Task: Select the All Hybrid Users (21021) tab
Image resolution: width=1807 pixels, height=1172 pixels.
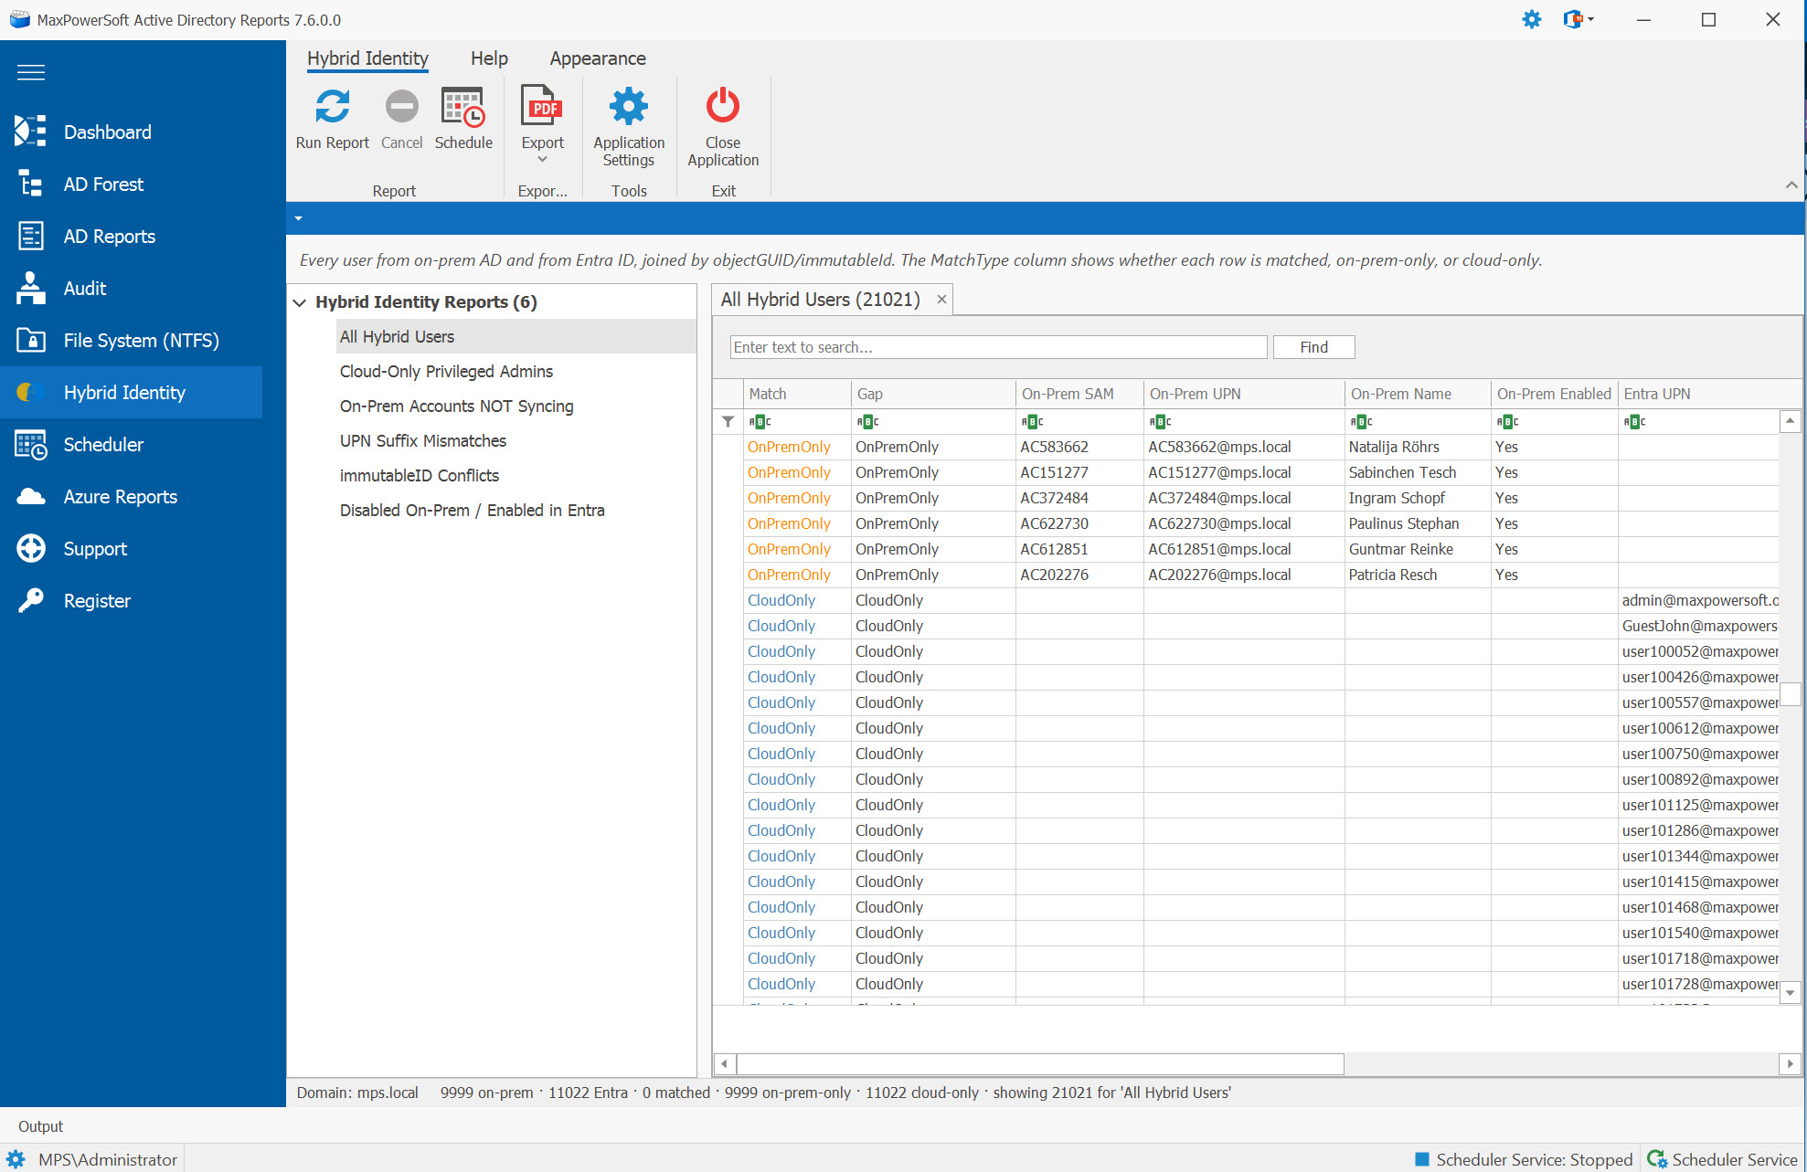Action: click(820, 300)
